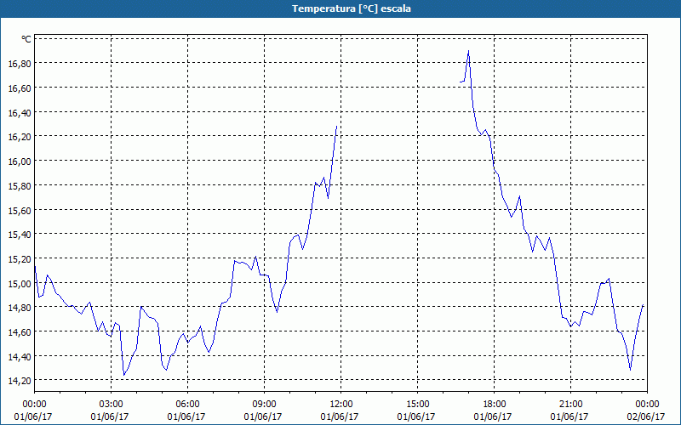Select the 02/06/17 date label

(645, 416)
